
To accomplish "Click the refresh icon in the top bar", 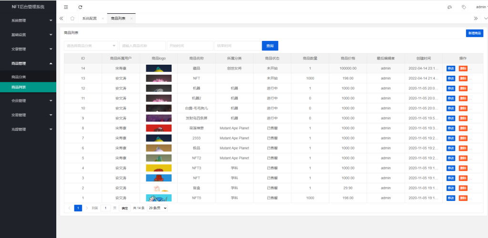I will [x=80, y=7].
